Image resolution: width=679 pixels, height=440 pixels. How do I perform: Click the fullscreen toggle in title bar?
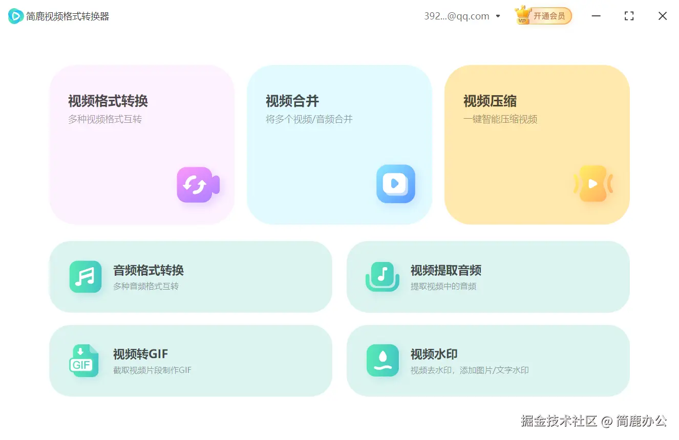point(629,16)
